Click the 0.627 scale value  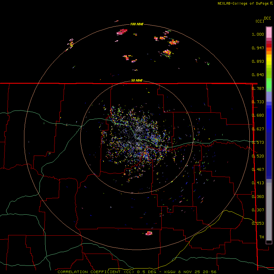[258, 129]
